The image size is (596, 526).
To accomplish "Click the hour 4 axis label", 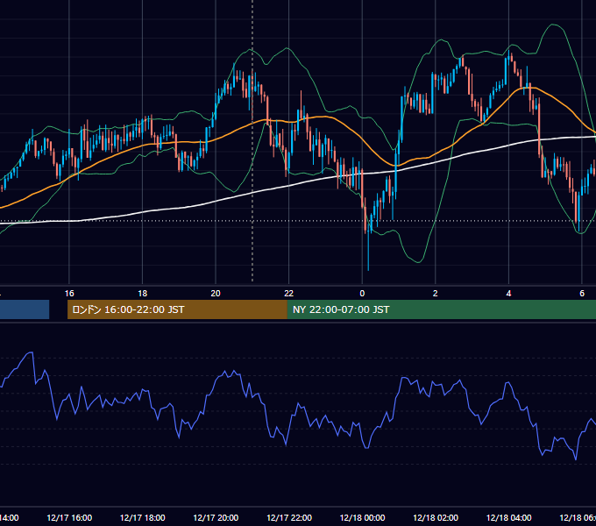I will tap(508, 294).
